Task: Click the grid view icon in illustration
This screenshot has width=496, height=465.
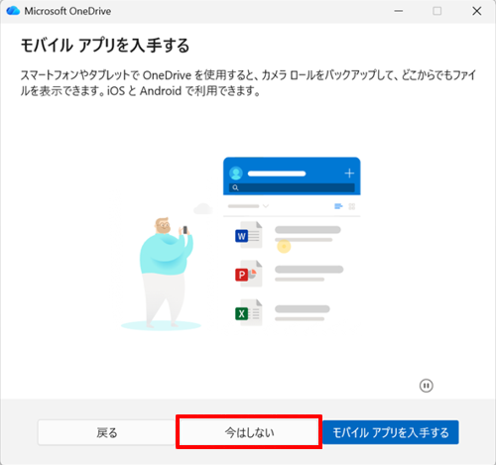Action: click(352, 206)
